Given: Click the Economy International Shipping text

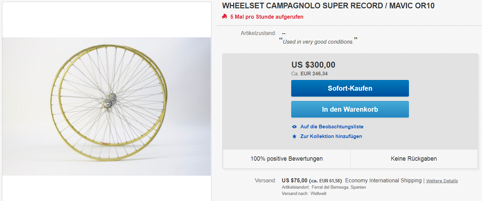Looking at the screenshot, I should coord(383,180).
